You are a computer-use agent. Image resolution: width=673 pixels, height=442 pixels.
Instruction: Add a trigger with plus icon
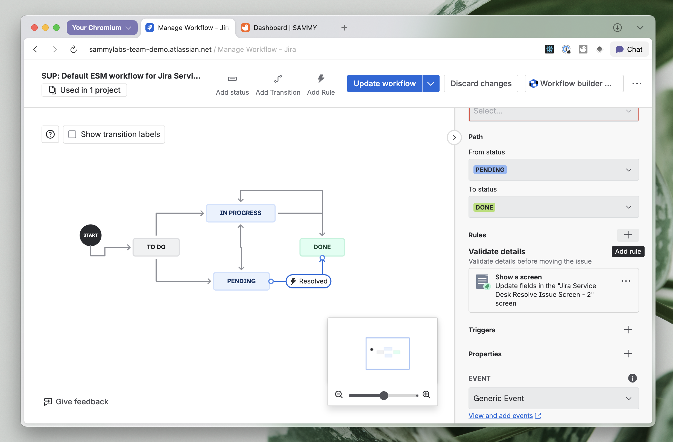(628, 330)
